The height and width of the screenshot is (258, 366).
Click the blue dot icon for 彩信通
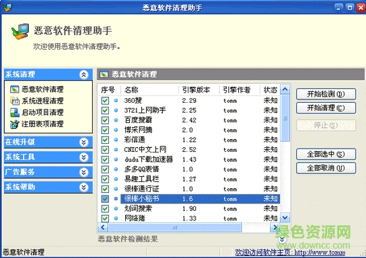pyautogui.click(x=116, y=140)
